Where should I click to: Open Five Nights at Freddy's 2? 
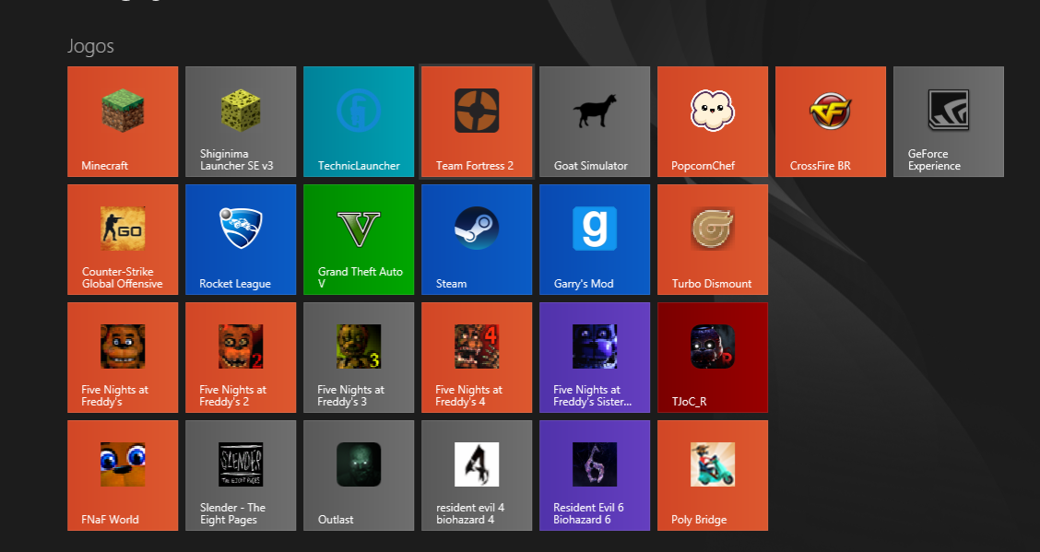coord(241,358)
